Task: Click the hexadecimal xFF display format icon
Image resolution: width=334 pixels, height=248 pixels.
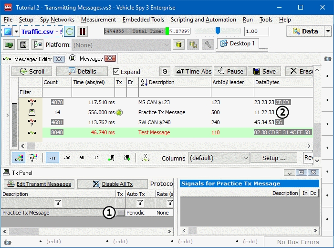Action: coord(52,158)
